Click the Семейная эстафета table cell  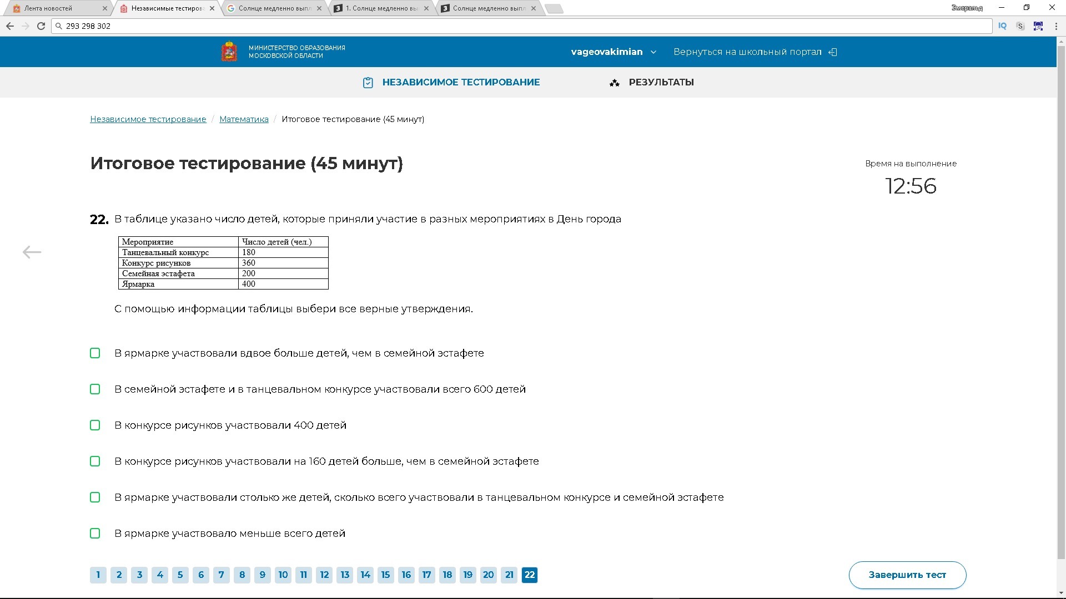tap(178, 273)
